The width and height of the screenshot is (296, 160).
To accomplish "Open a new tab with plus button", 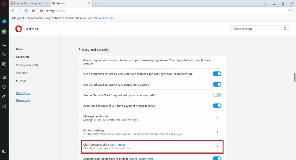I will [96, 3].
